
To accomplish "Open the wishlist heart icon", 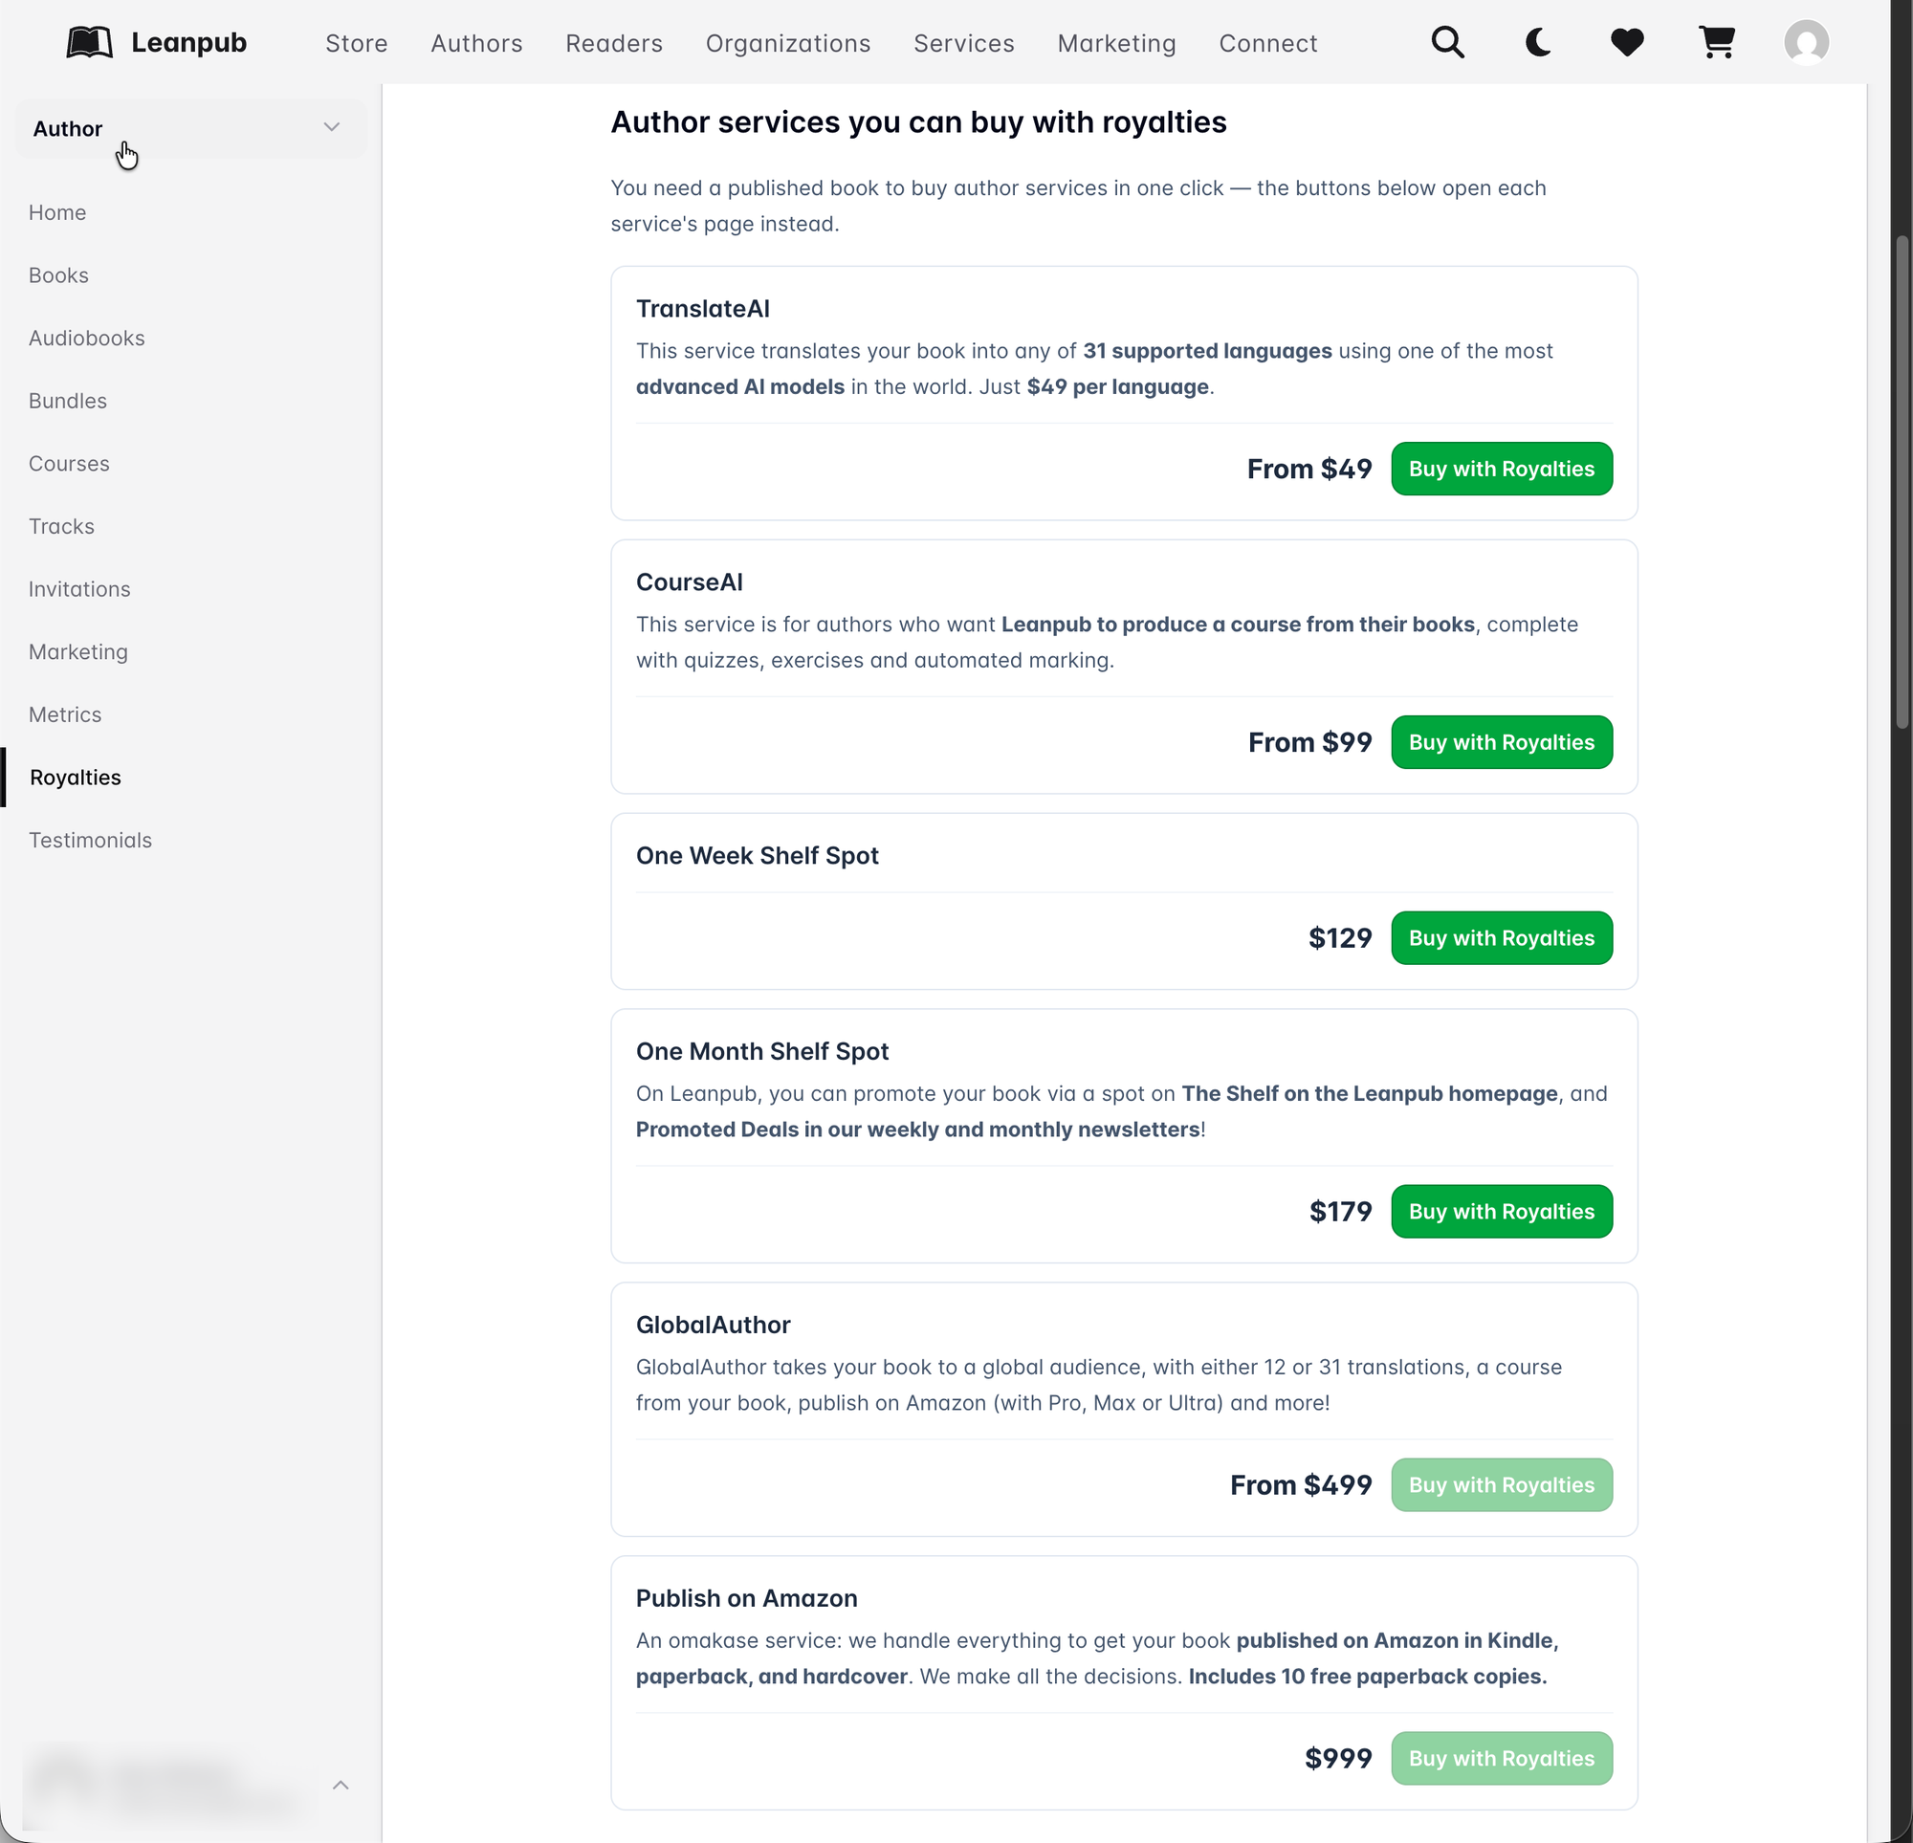I will point(1627,43).
